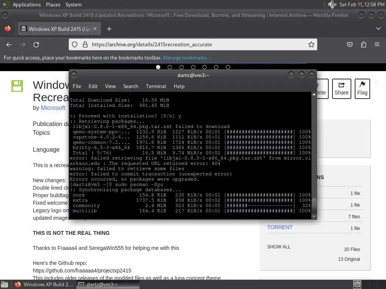Open a new tab with plus button
Image resolution: width=386 pixels, height=289 pixels.
[x=109, y=29]
